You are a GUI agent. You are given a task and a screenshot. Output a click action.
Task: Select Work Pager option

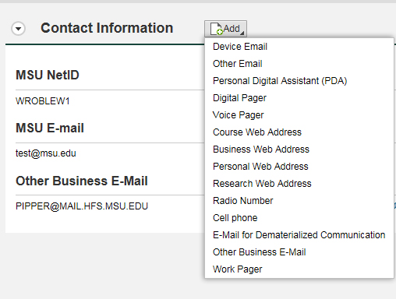237,269
